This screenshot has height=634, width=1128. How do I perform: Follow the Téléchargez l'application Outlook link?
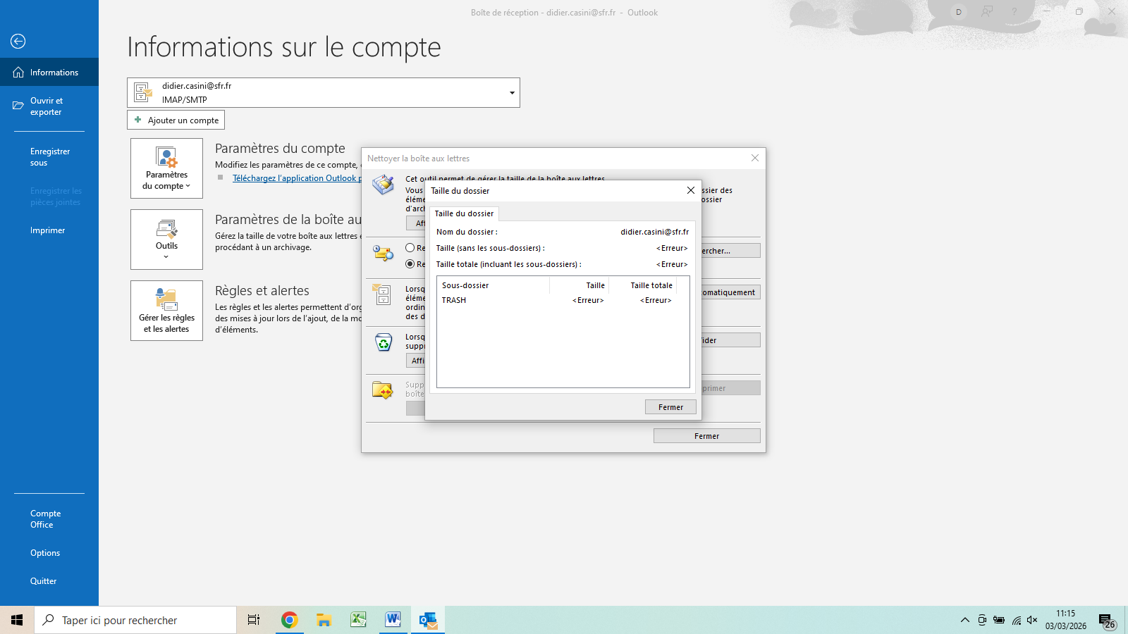coord(297,178)
